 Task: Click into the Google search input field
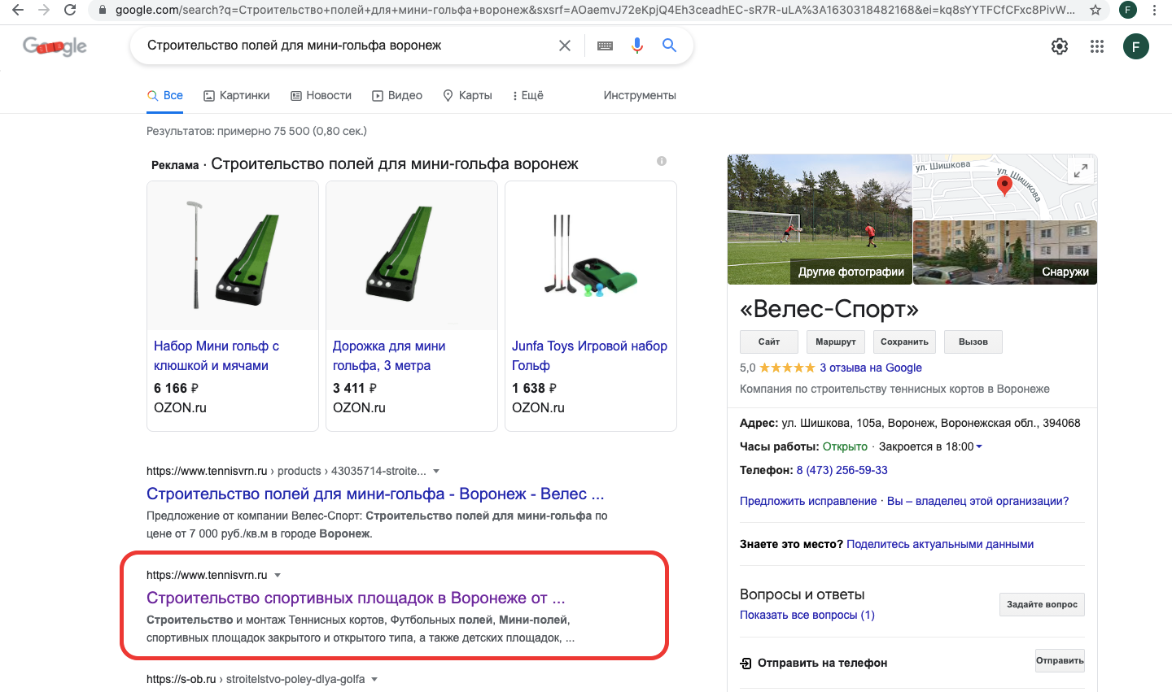(x=342, y=46)
